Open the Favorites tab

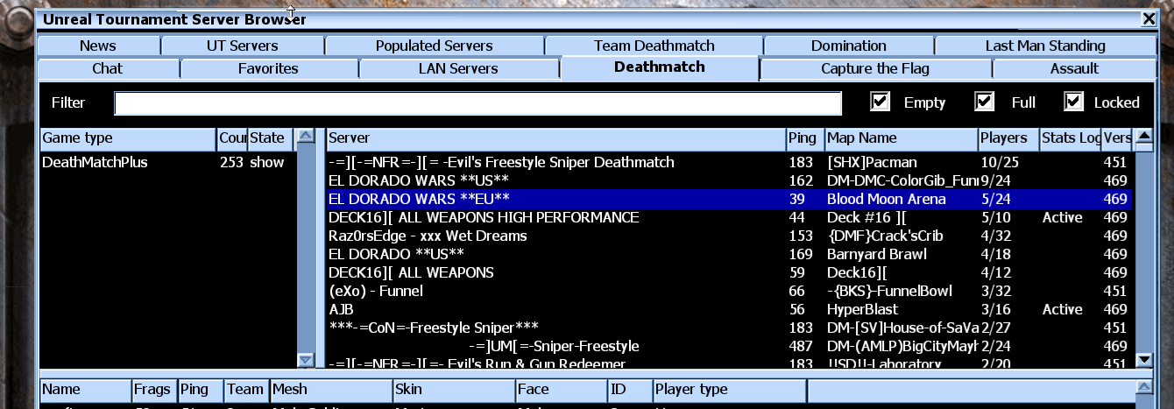268,68
